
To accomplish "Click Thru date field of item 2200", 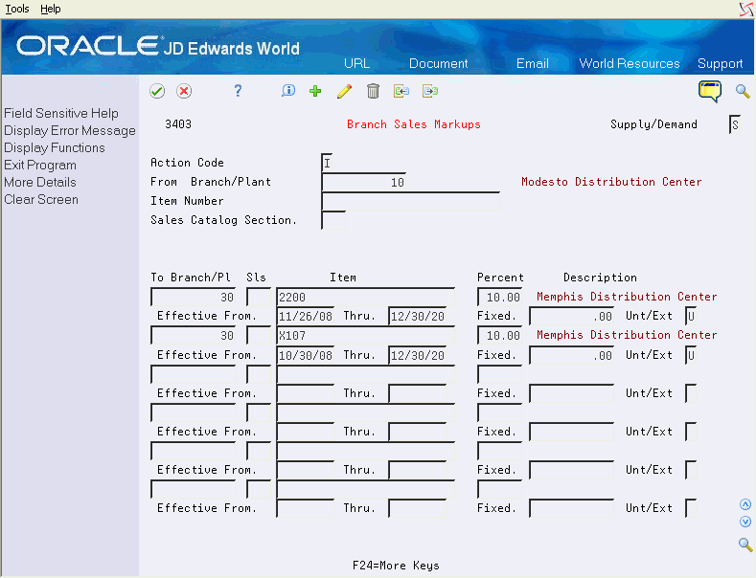I will point(417,316).
